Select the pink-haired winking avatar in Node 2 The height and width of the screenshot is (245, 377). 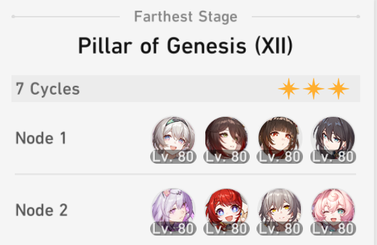click(x=333, y=209)
